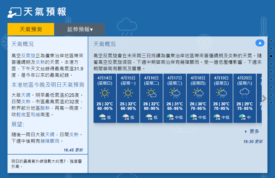Select the first page indicator dot
275x178 pixels.
271,41
